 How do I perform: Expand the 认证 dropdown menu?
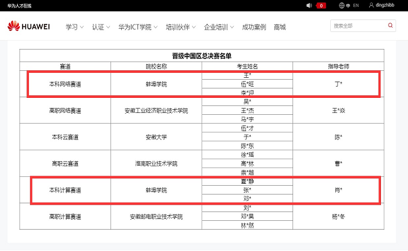point(100,27)
